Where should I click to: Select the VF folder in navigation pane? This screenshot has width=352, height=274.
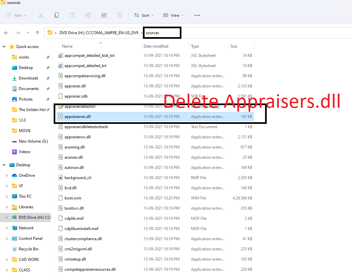tap(21, 186)
